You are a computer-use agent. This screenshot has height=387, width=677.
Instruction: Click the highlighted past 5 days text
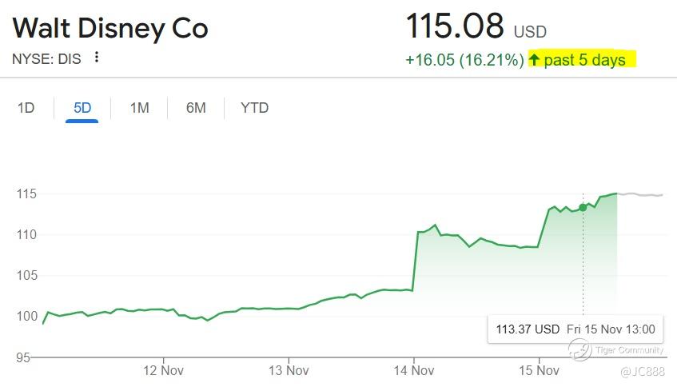pyautogui.click(x=584, y=60)
